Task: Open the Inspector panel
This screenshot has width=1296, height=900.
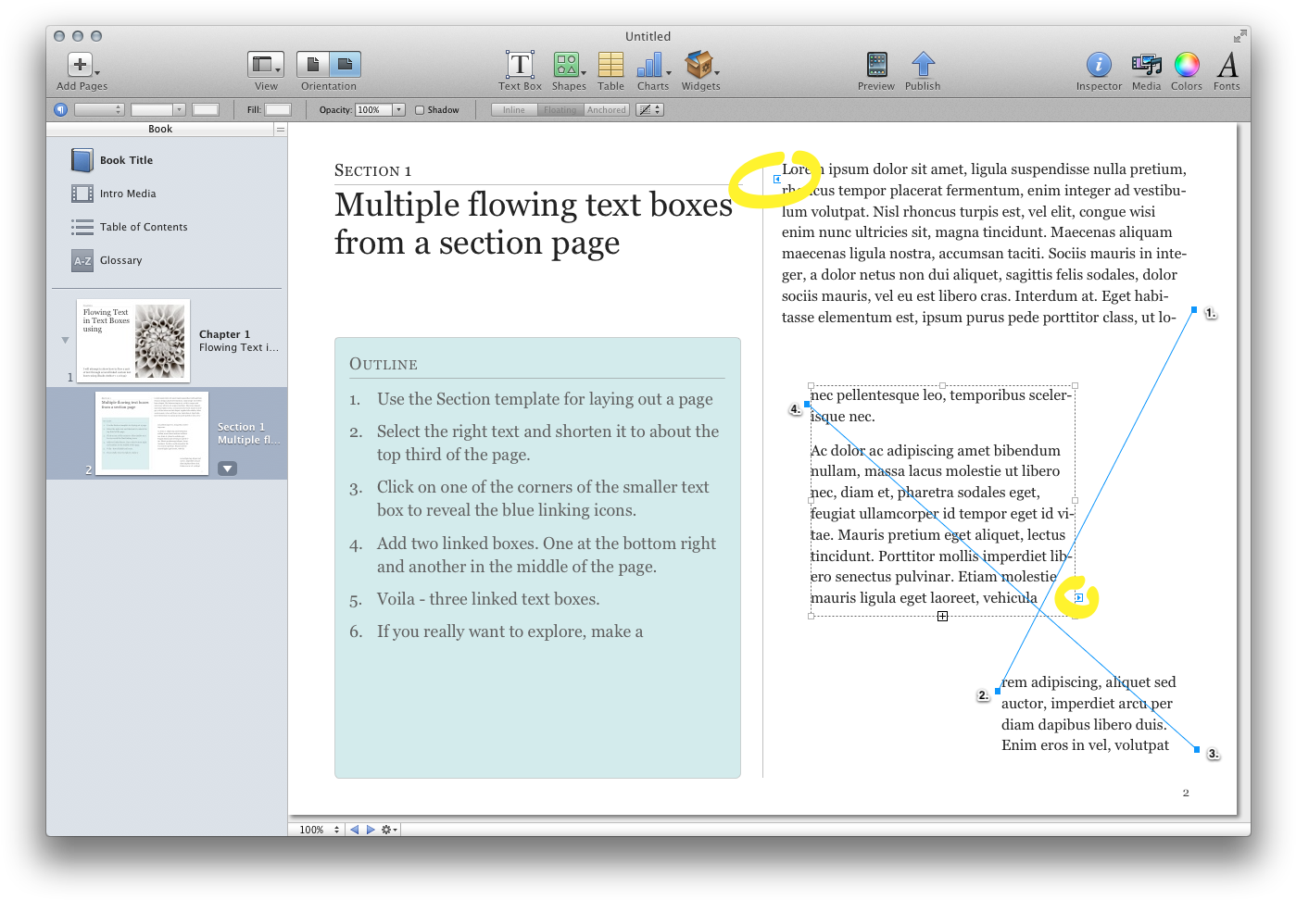Action: click(x=1099, y=66)
